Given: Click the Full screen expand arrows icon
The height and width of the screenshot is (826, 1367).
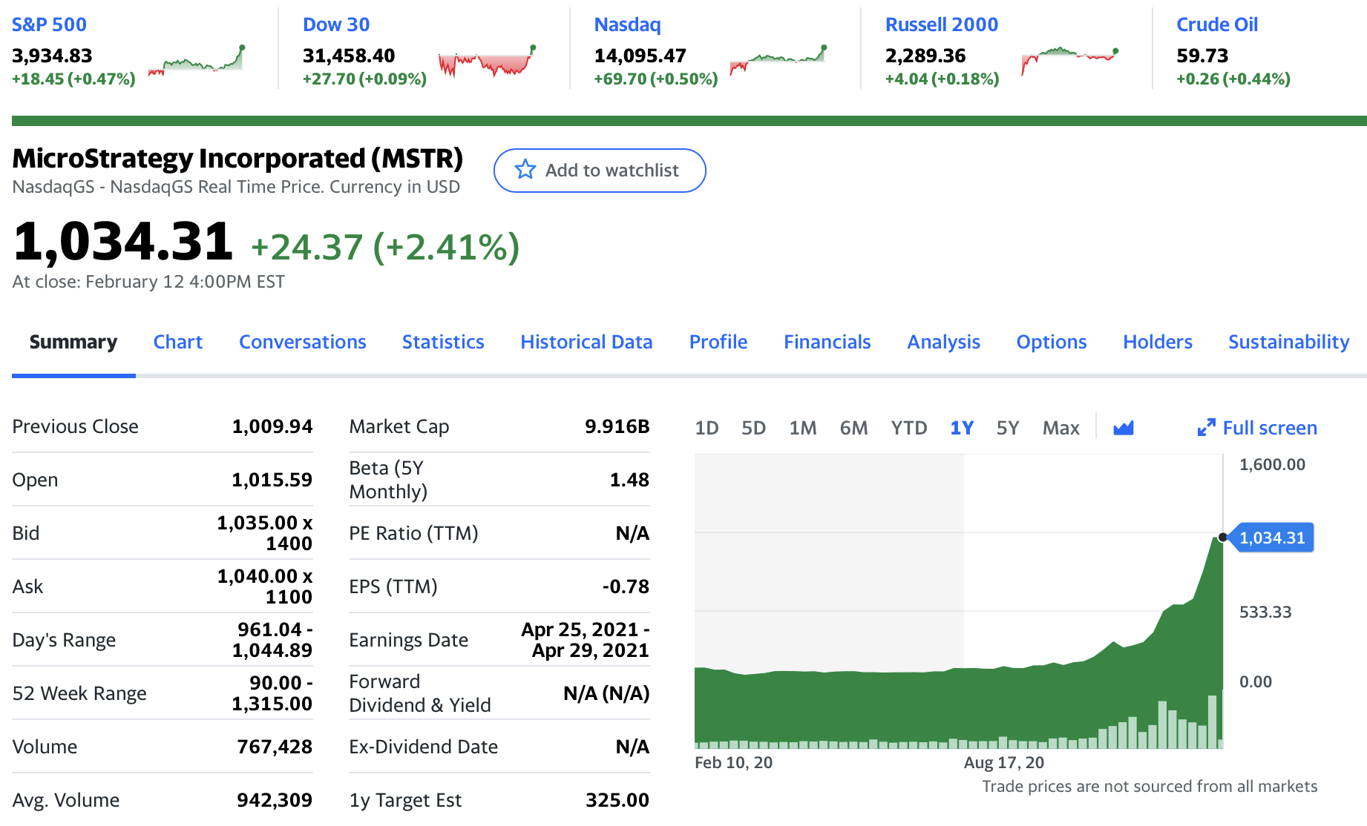Looking at the screenshot, I should (x=1206, y=428).
